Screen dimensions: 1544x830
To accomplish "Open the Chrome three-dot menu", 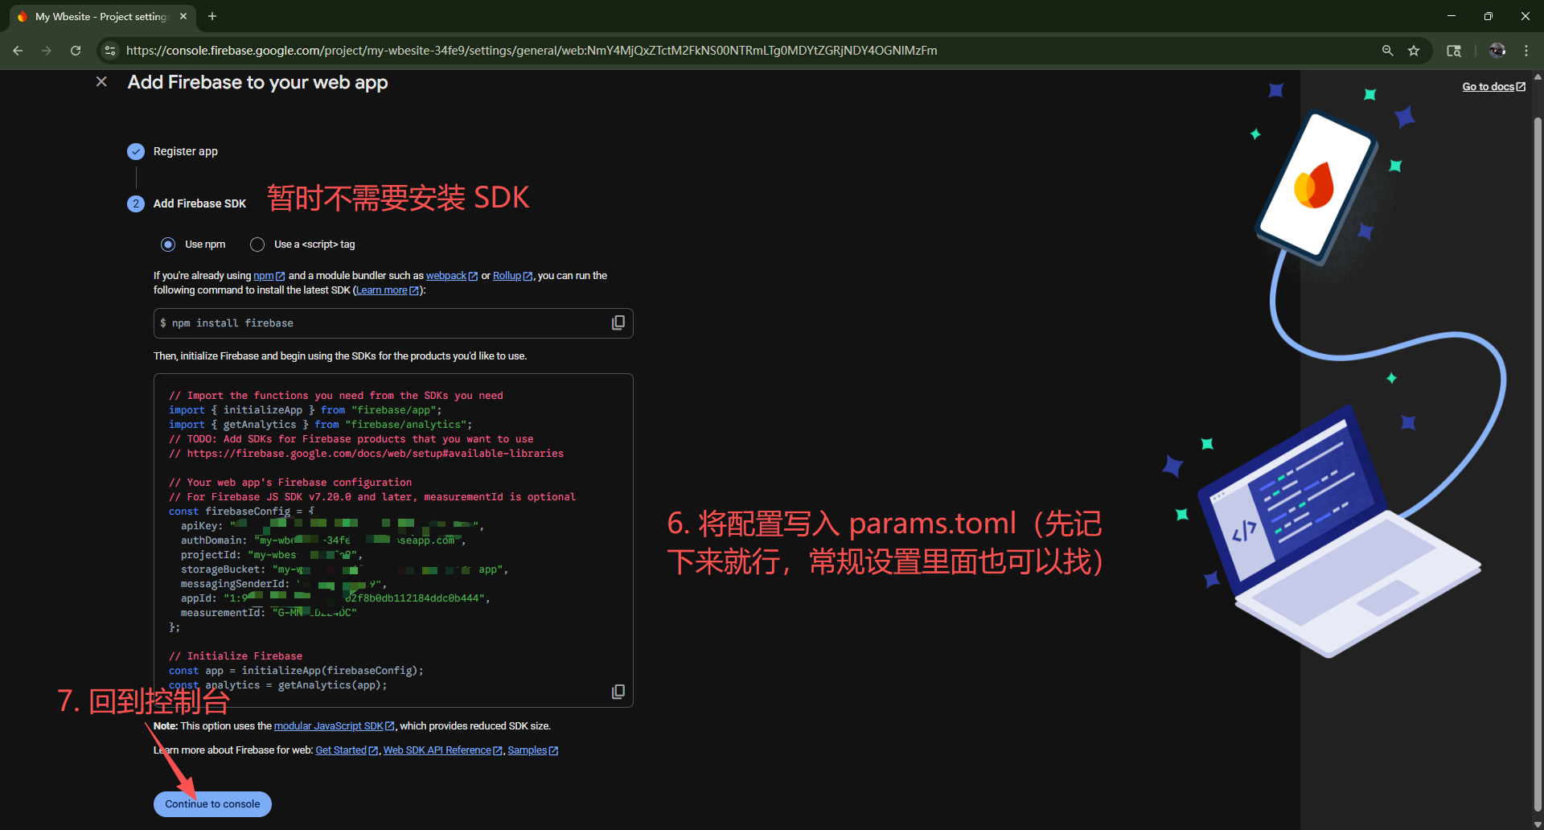I will click(x=1526, y=51).
